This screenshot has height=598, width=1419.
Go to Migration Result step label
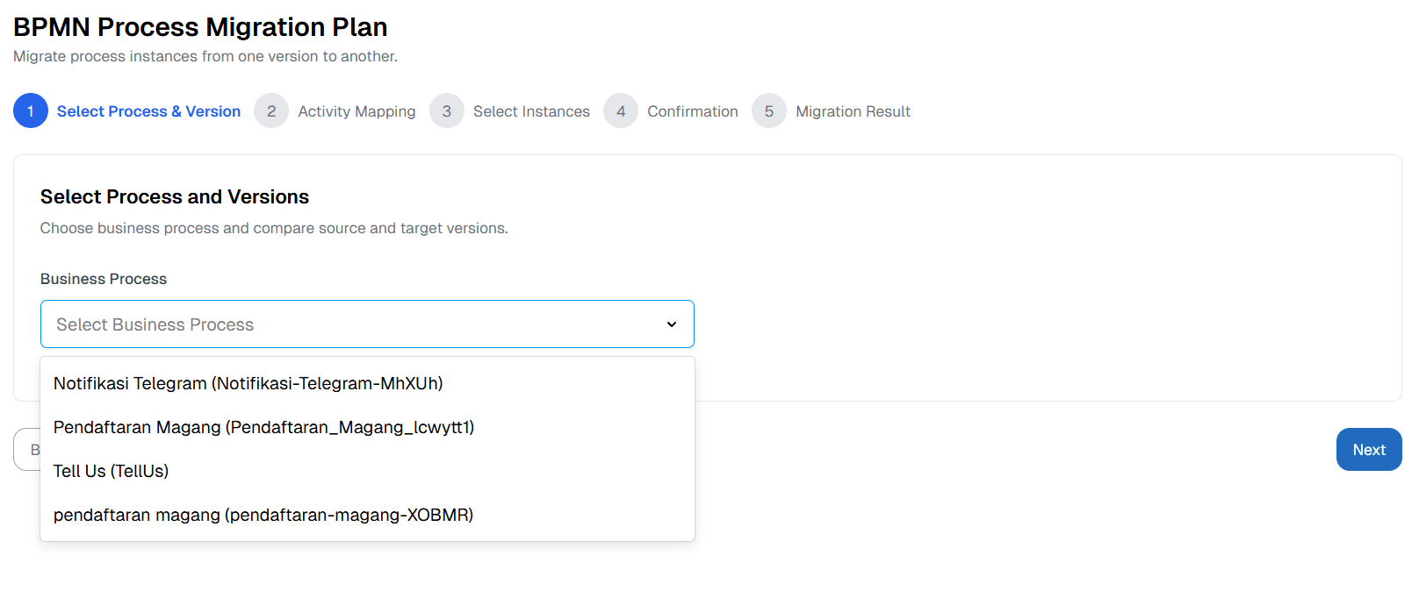(853, 111)
